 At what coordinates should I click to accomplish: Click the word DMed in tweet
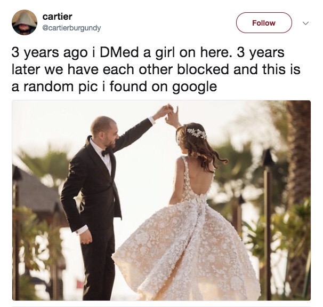(119, 52)
